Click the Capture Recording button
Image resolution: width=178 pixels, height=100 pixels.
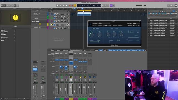(73, 6)
